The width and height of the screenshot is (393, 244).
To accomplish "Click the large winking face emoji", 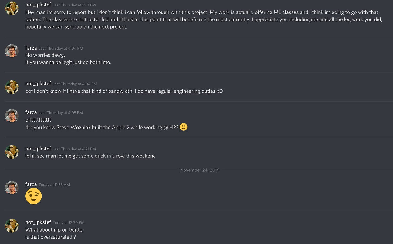I will (x=33, y=196).
